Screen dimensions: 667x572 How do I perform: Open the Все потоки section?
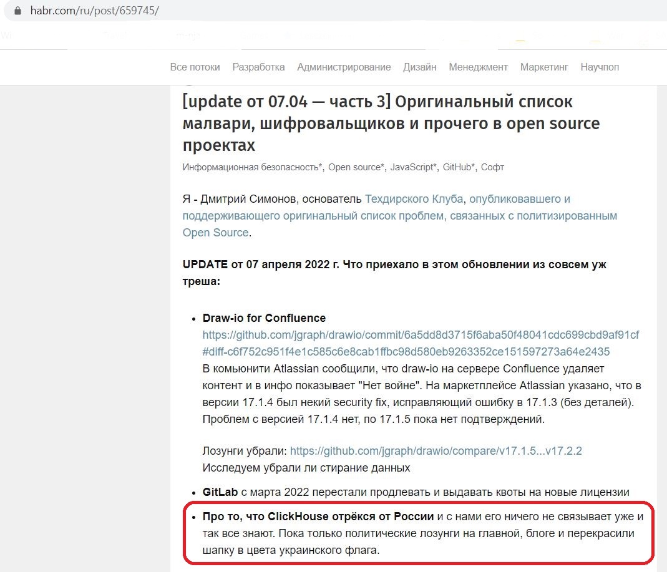tap(195, 67)
